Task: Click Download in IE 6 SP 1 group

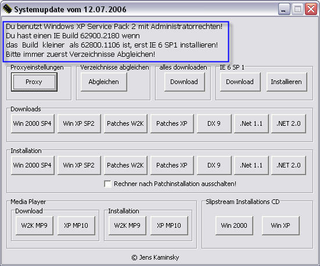Action: (x=240, y=82)
